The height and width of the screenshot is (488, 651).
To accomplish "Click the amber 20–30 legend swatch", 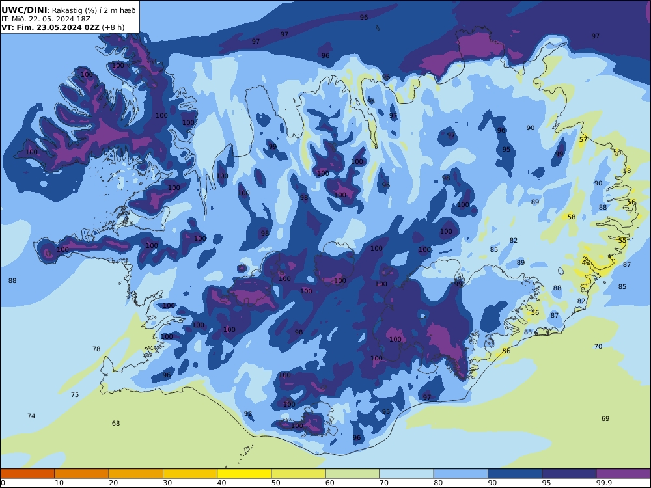I will pyautogui.click(x=136, y=474).
